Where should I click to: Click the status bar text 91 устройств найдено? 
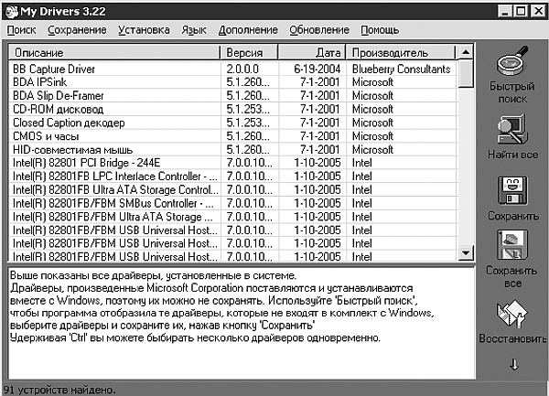click(59, 390)
